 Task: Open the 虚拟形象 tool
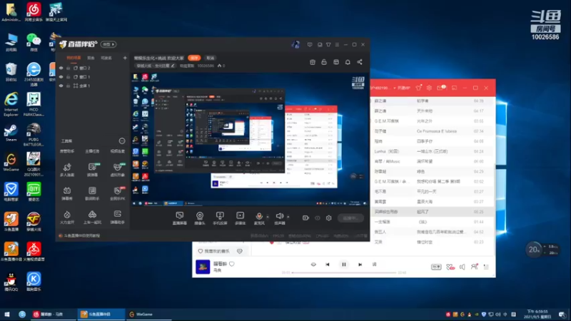[x=117, y=170]
